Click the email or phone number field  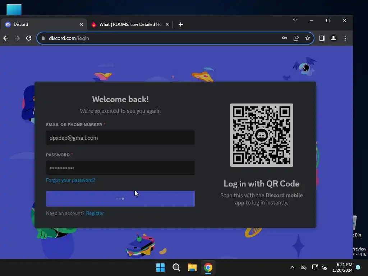(x=120, y=138)
